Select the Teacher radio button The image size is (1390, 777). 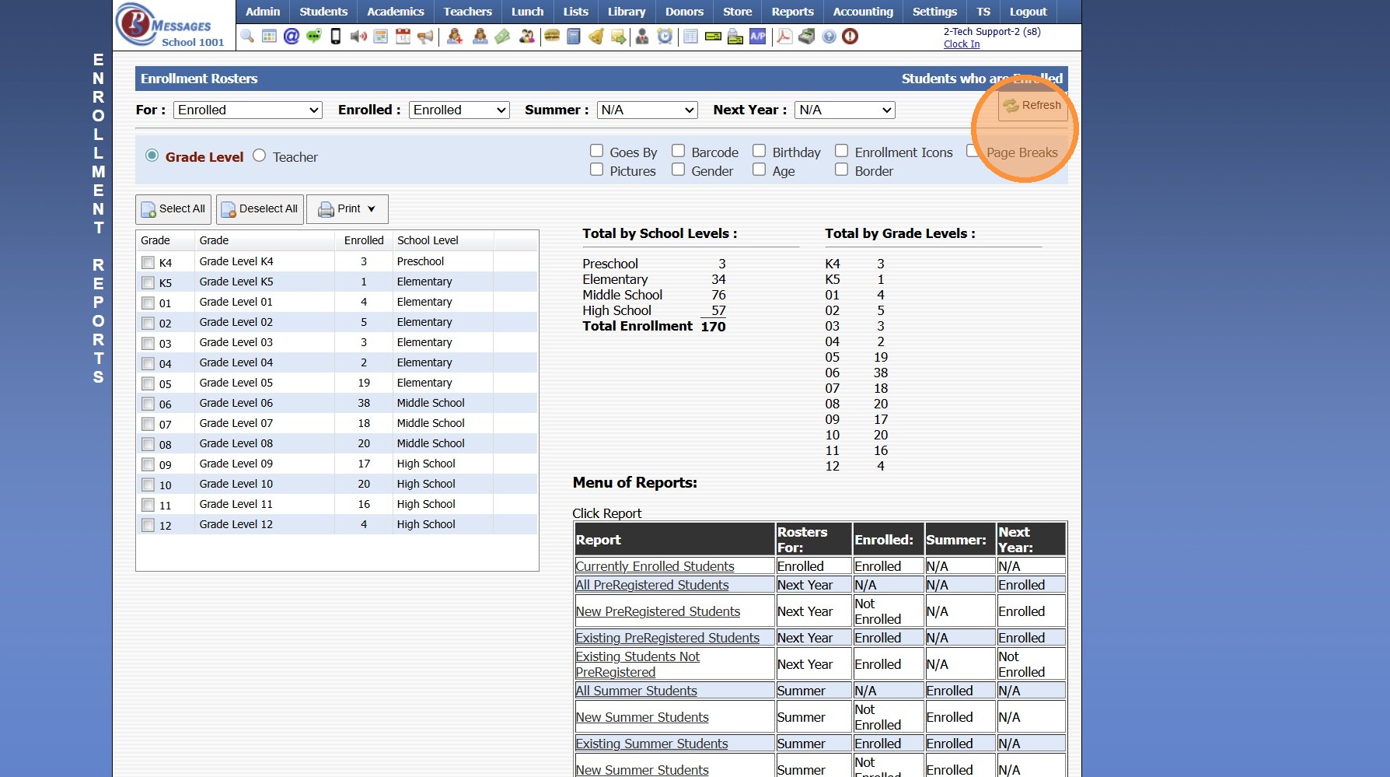[x=259, y=156]
